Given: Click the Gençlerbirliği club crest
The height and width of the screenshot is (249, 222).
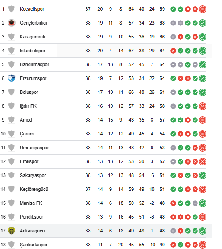Looking at the screenshot, I should click(x=12, y=23).
